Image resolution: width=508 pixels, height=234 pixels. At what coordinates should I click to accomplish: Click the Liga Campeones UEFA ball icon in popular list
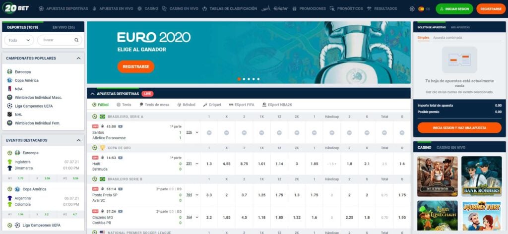[x=9, y=106]
